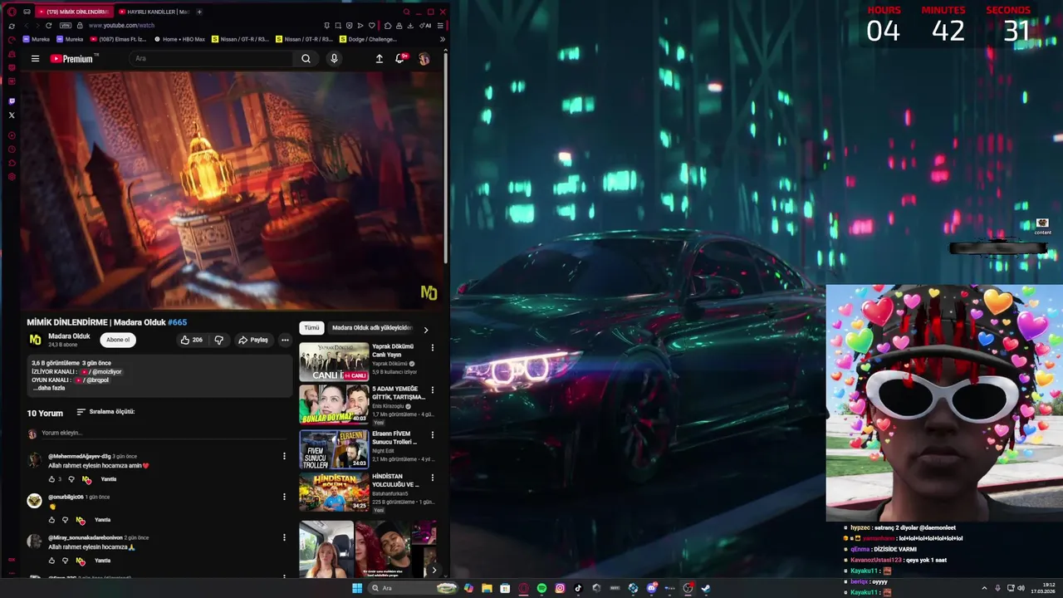Like the comment by @Miray_sonunakadarebonivon

point(51,561)
